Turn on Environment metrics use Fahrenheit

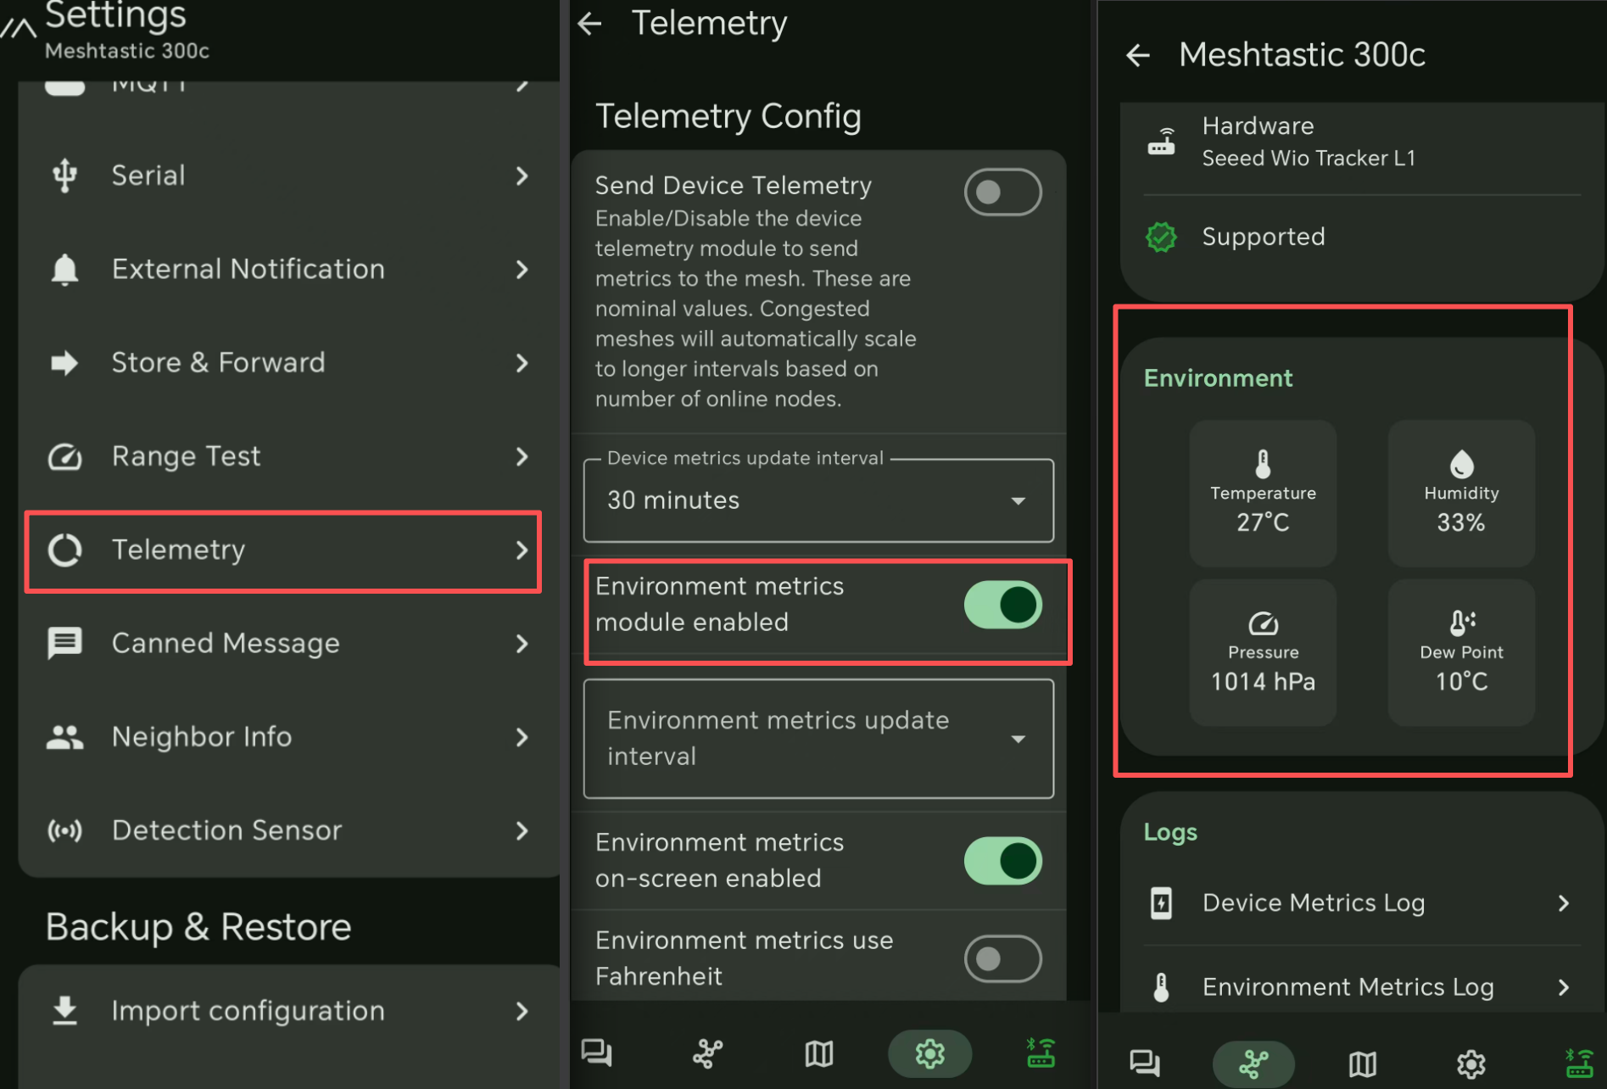tap(1002, 958)
